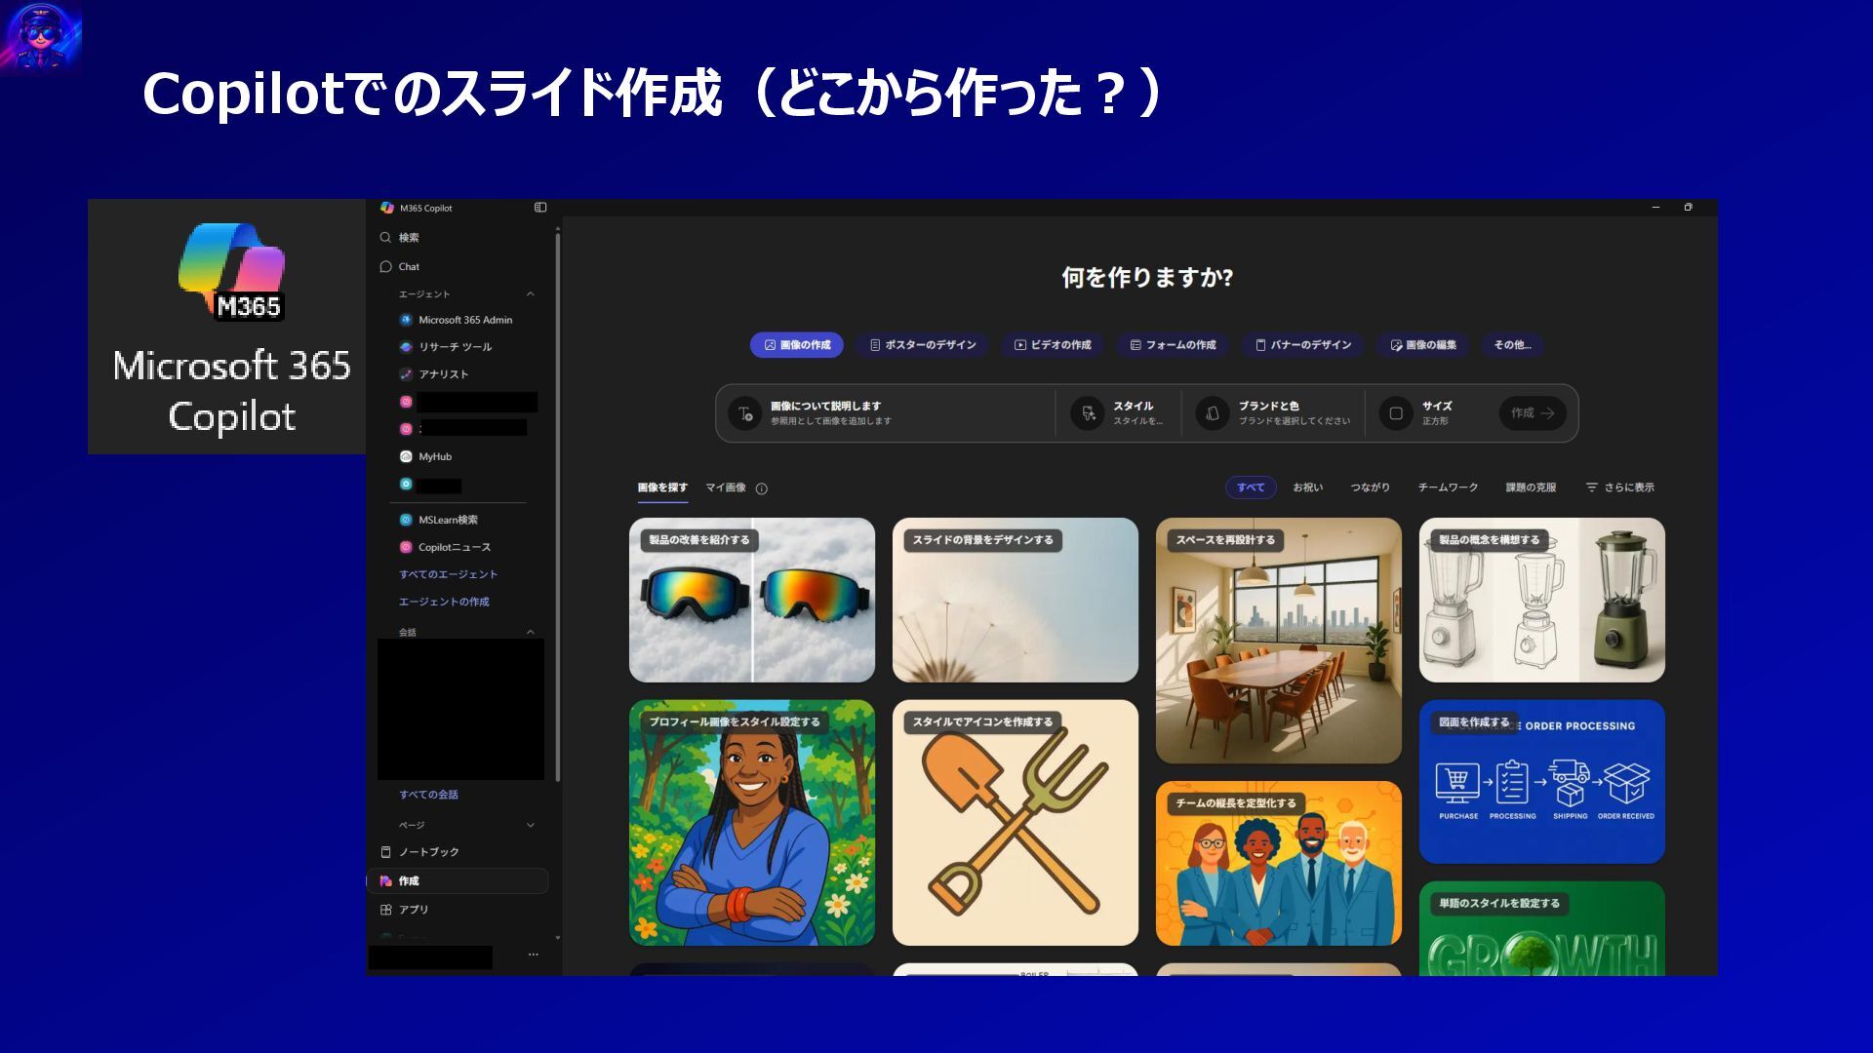The width and height of the screenshot is (1873, 1053).
Task: Select the 画像の作成 tab
Action: (x=796, y=345)
